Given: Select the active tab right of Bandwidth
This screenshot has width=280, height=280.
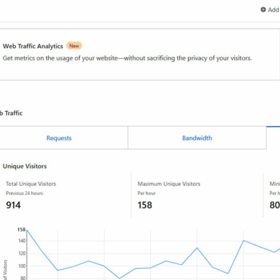Looking at the screenshot, I should (x=273, y=138).
